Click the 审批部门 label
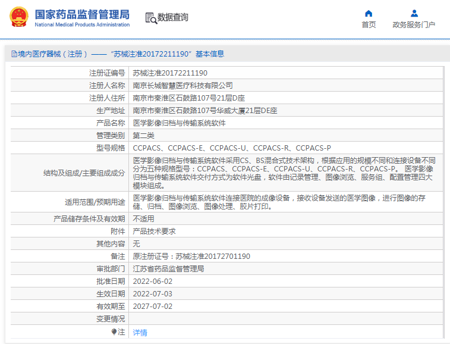Screen dimensions: 450x344 tap(111, 268)
